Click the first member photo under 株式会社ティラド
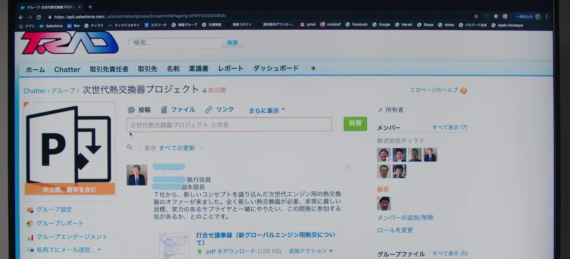 tap(384, 155)
